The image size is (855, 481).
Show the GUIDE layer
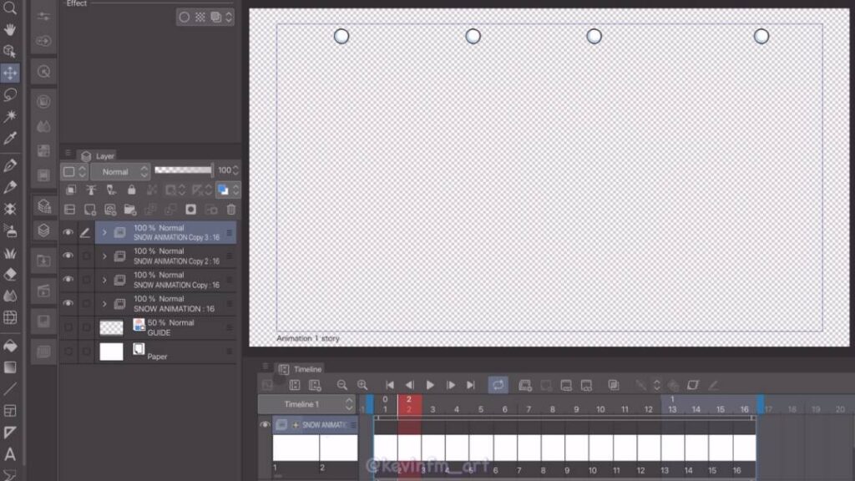(x=68, y=327)
